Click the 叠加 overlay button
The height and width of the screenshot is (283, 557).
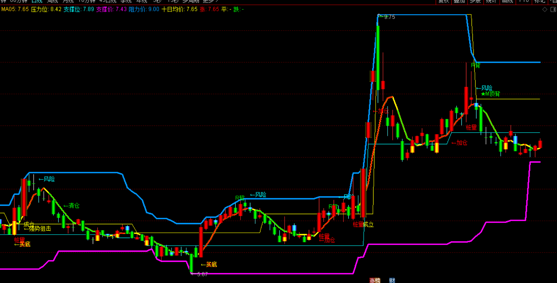click(x=459, y=2)
